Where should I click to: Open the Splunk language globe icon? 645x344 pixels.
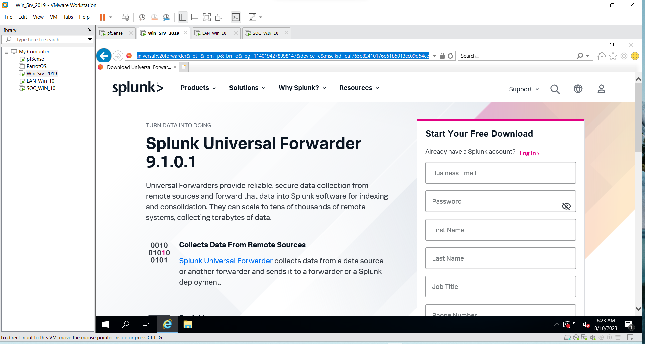coord(578,89)
